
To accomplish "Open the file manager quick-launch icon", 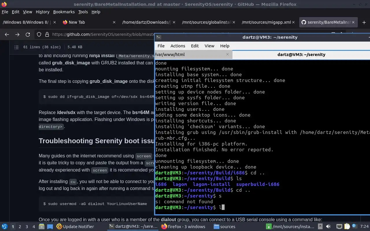I will tap(42, 227).
